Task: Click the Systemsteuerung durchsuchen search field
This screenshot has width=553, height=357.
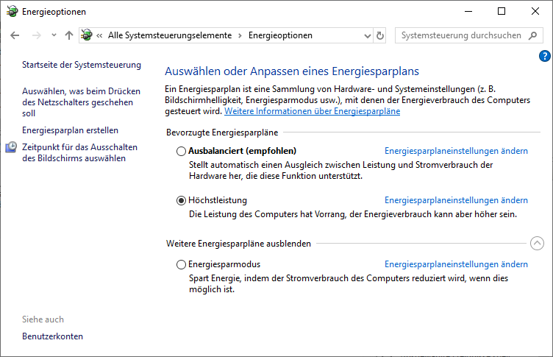Action: tap(462, 35)
